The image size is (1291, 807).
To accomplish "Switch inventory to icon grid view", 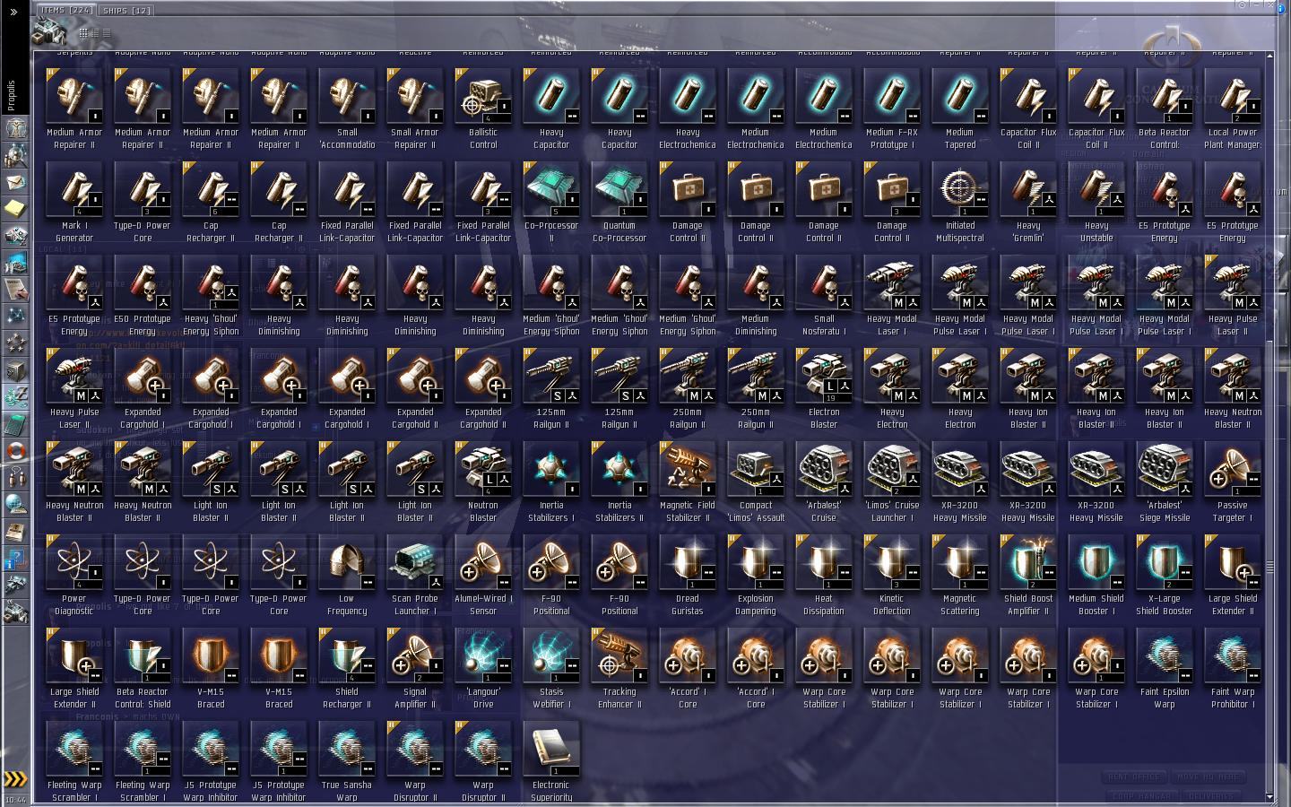I will [83, 33].
